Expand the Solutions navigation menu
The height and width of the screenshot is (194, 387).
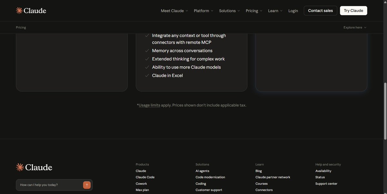(x=230, y=11)
